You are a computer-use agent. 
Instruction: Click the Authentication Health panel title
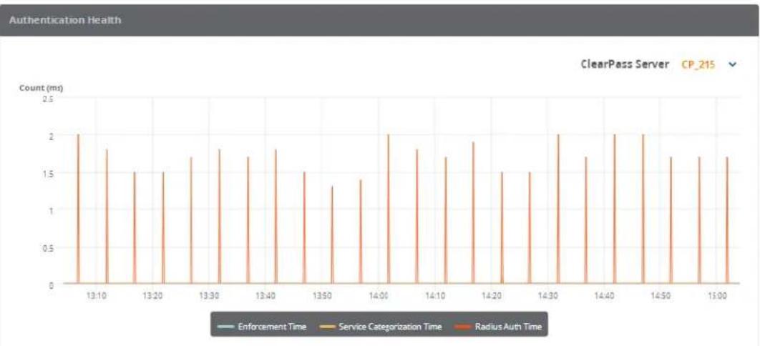point(65,20)
